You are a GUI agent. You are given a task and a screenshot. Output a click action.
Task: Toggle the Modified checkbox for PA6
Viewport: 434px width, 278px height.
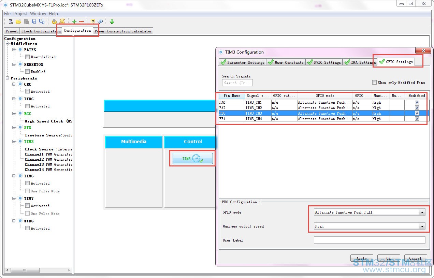click(x=417, y=102)
